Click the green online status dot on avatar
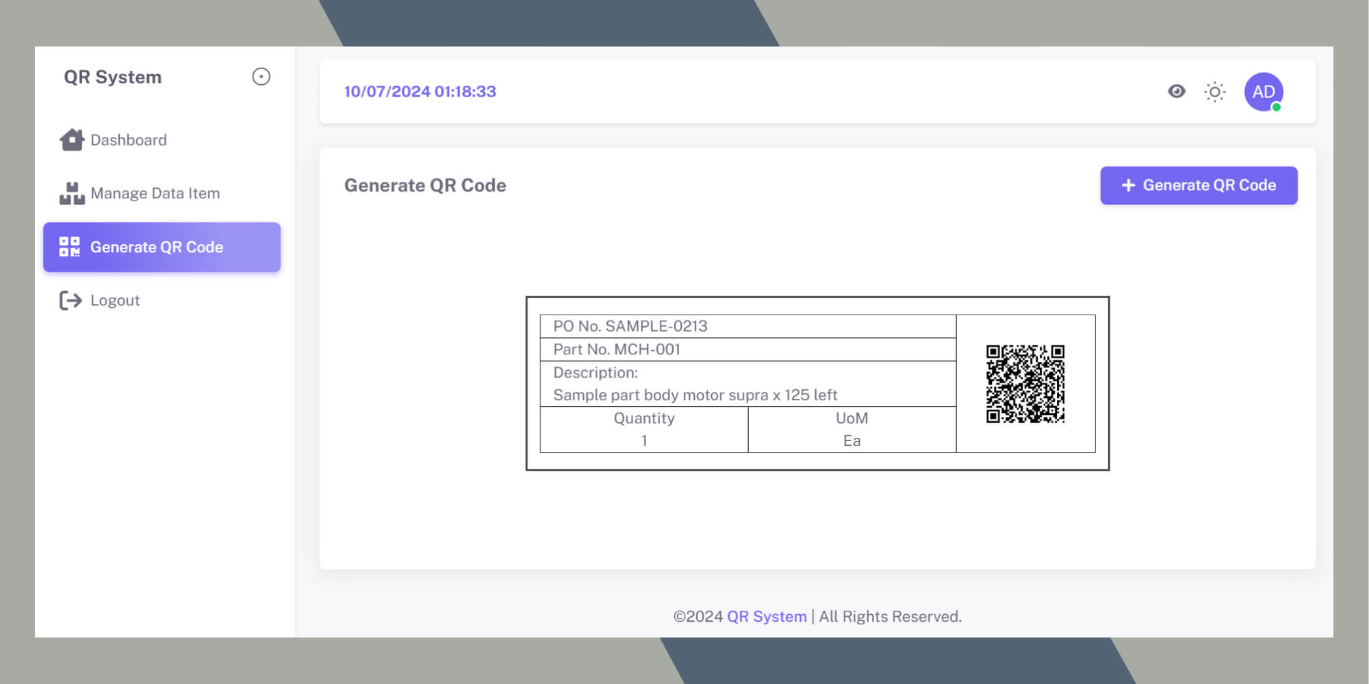 1276,107
